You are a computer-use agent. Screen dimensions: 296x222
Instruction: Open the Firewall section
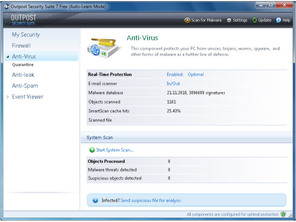pos(21,45)
